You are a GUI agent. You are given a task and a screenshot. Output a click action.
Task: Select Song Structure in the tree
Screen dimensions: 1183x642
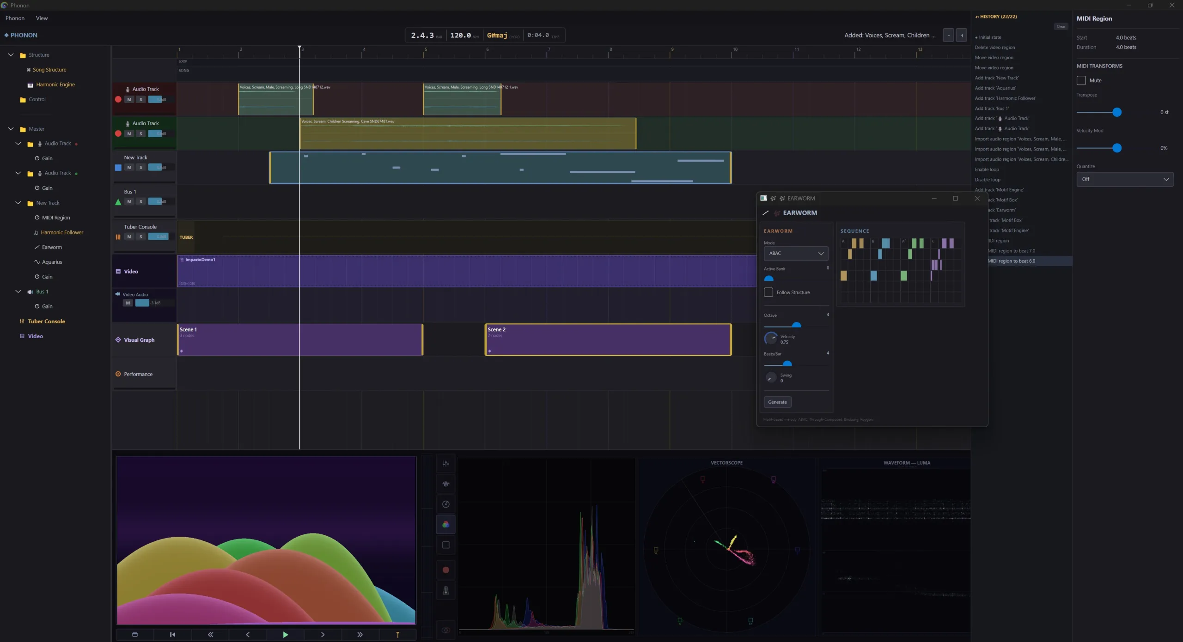(49, 70)
